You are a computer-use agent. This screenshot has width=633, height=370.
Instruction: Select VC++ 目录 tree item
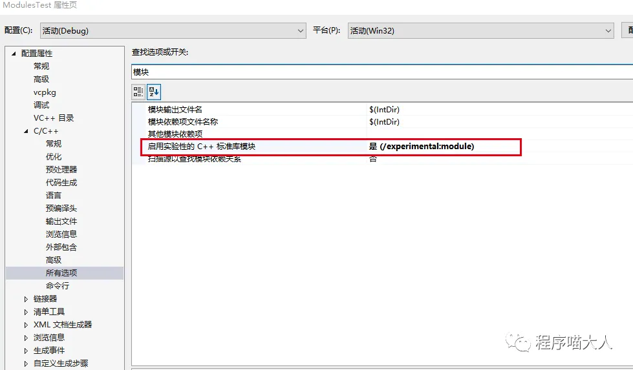[54, 118]
